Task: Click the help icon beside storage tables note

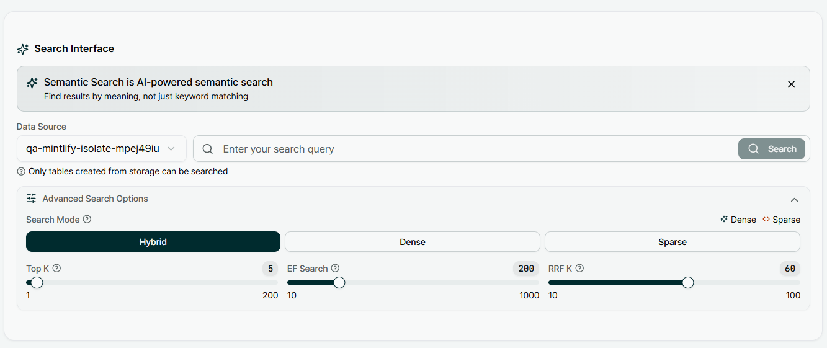Action: pos(21,171)
